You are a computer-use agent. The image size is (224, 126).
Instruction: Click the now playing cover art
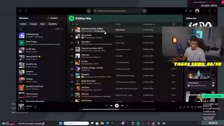point(21,107)
